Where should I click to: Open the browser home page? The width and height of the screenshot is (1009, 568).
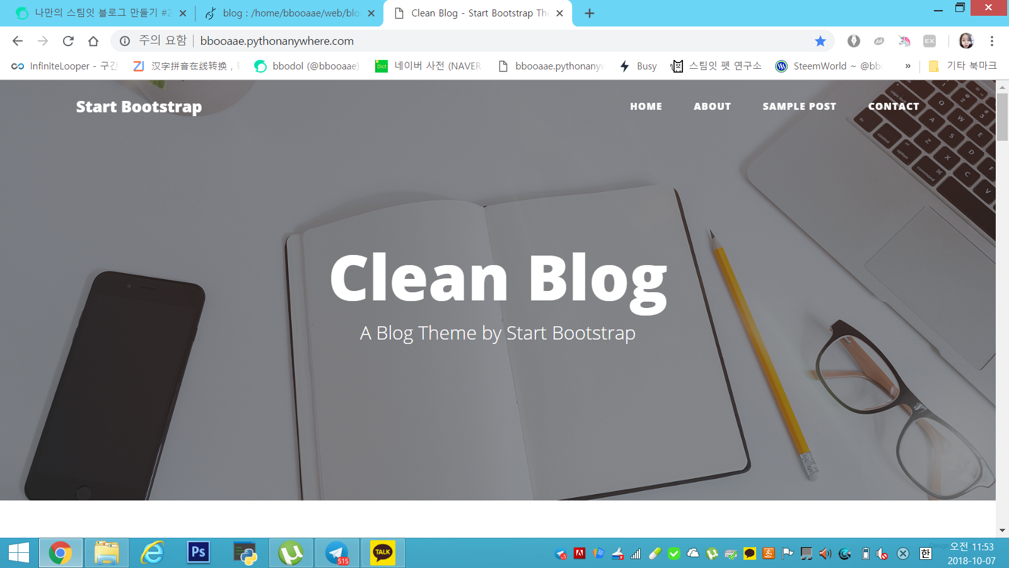click(x=93, y=41)
